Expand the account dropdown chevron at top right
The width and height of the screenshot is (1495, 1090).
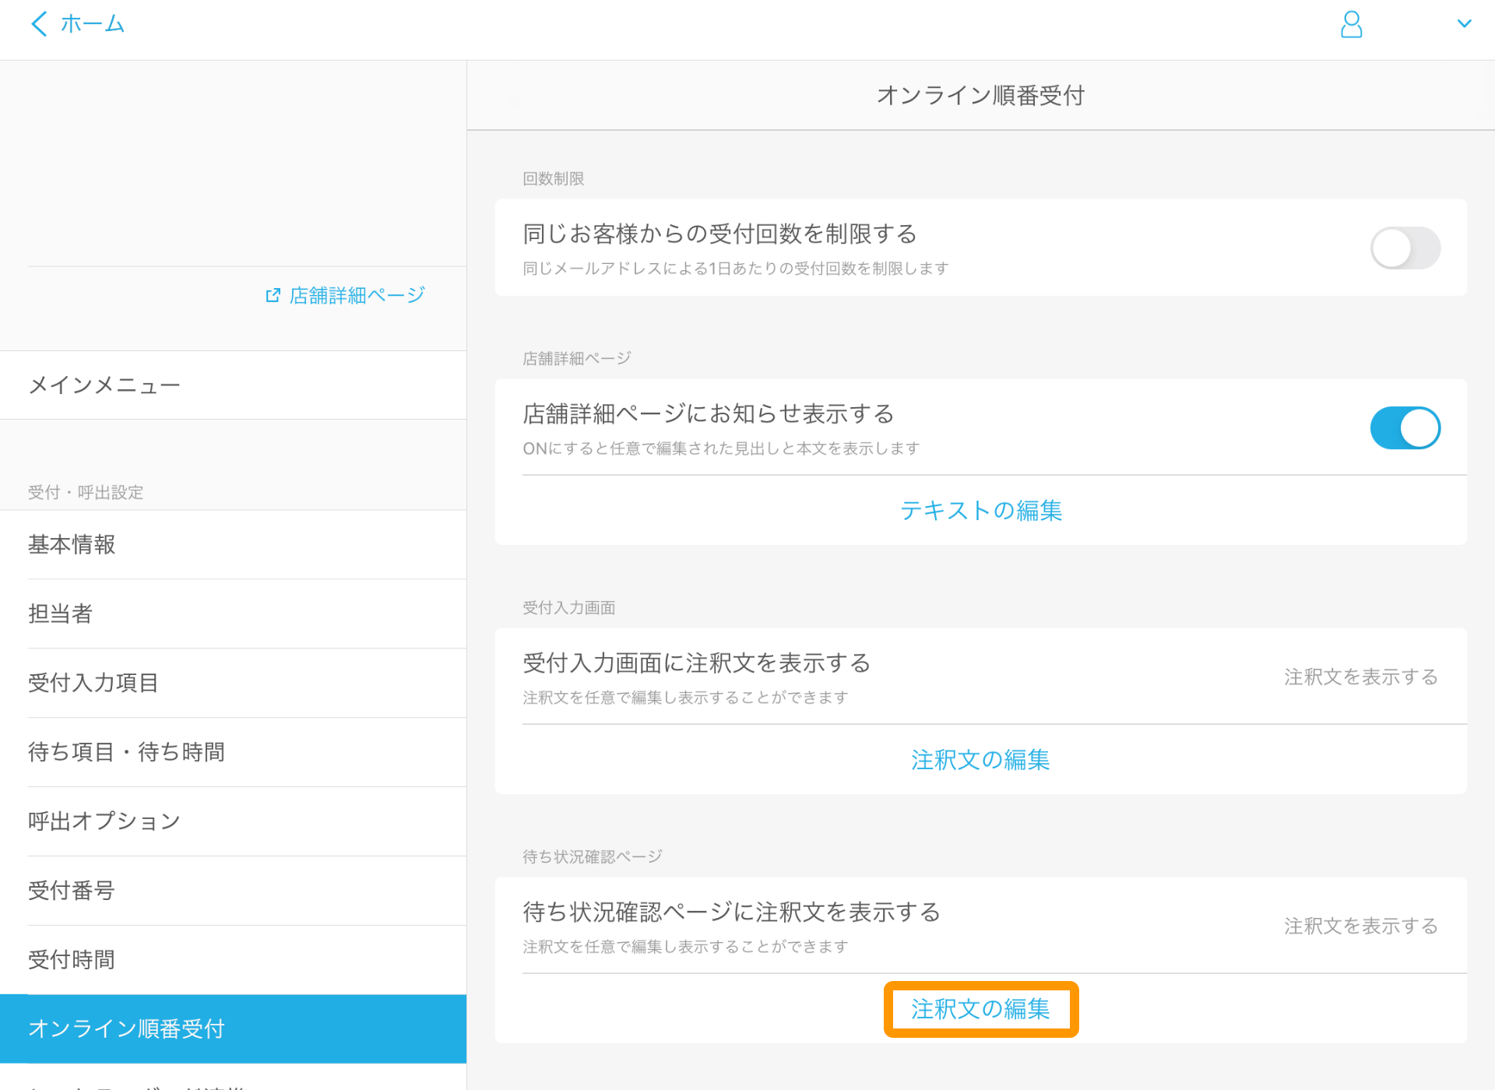tap(1464, 24)
